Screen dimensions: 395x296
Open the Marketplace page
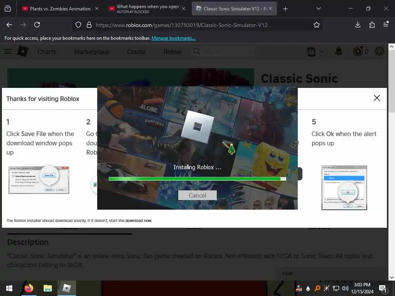pos(92,52)
